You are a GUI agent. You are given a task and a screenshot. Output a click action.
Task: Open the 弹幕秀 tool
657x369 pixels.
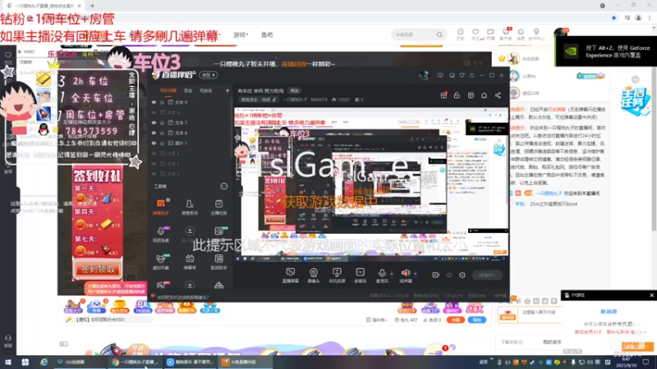(x=190, y=262)
